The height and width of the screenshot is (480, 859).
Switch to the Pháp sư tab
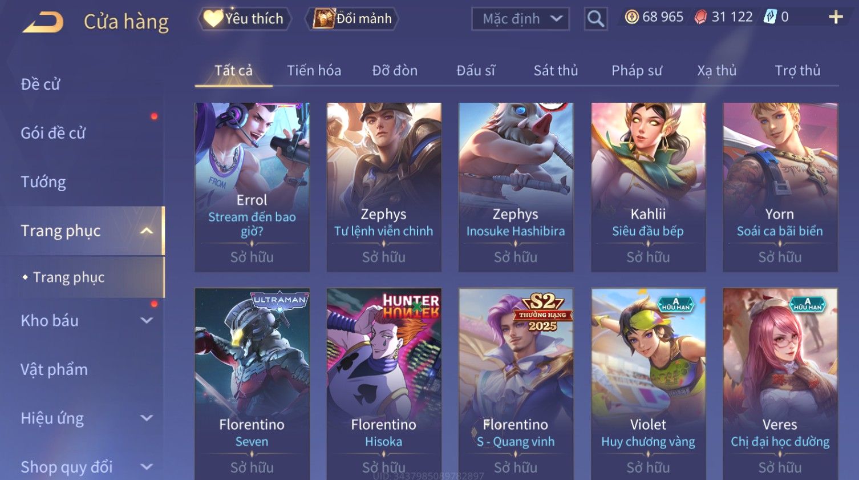click(637, 71)
